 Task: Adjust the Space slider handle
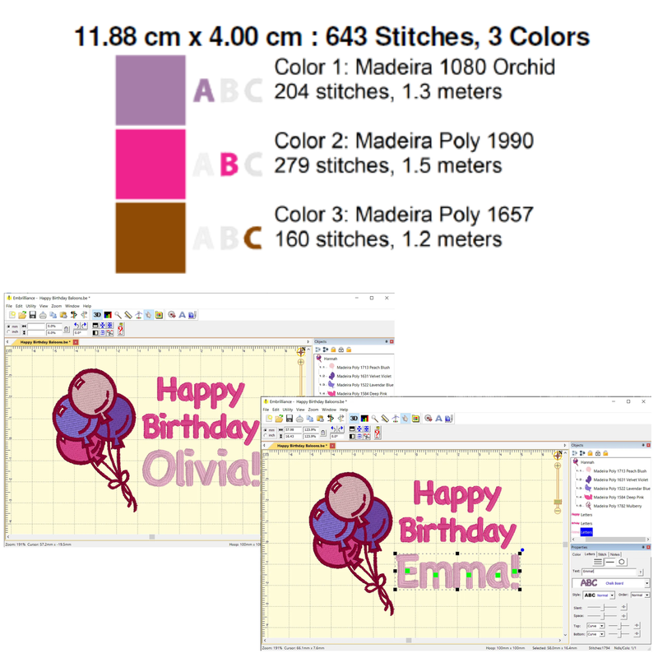pos(603,616)
